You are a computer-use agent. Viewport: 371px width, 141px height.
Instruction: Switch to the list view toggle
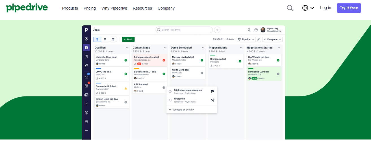tap(105, 39)
